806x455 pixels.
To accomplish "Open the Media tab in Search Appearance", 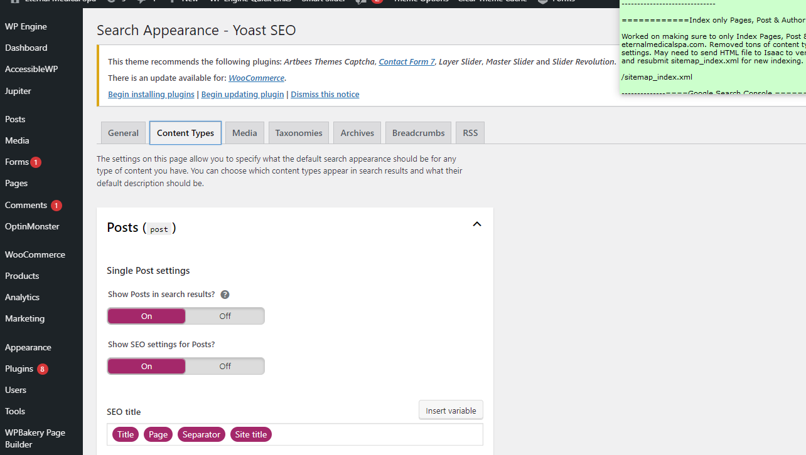I will pyautogui.click(x=245, y=133).
